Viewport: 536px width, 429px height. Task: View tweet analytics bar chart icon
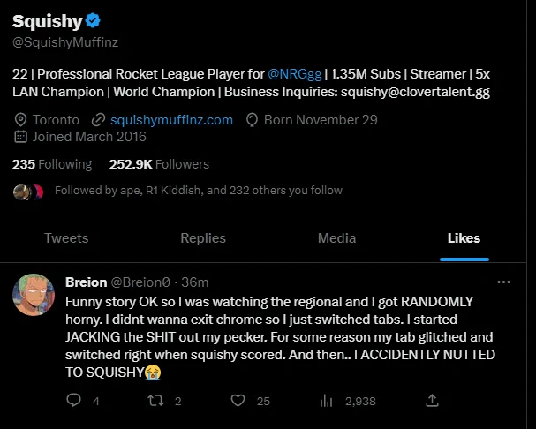click(326, 401)
